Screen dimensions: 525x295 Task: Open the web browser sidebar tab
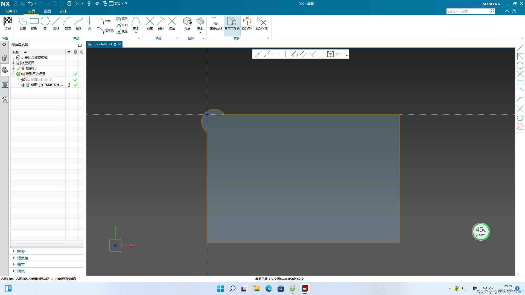click(x=5, y=85)
